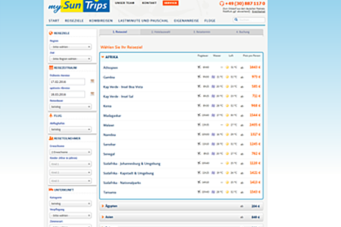This screenshot has width=341, height=227.
Task: Open the Kontakt link
Action: [149, 3]
